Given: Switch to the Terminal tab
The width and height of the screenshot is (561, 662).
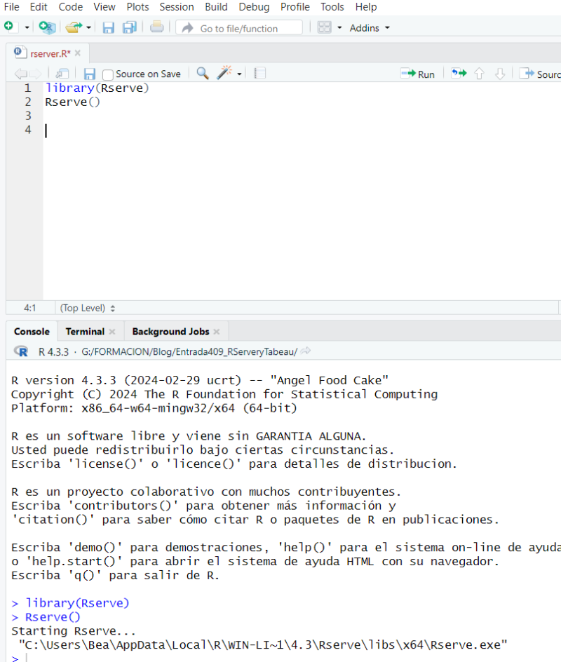Looking at the screenshot, I should tap(84, 332).
